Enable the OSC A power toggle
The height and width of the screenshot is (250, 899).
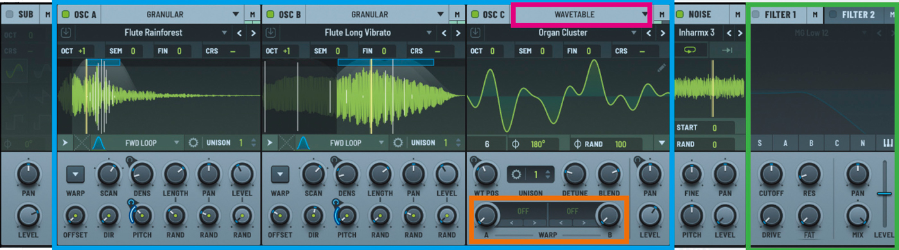66,14
